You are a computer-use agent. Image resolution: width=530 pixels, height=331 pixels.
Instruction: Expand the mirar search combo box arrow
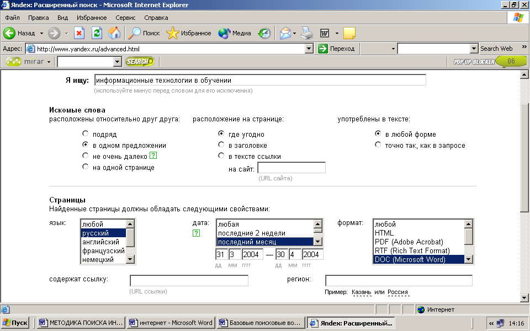[117, 61]
